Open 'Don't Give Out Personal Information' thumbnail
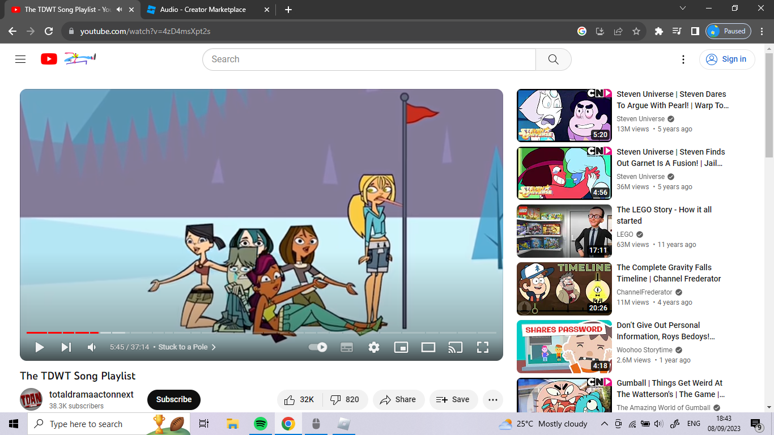This screenshot has width=774, height=435. (564, 347)
